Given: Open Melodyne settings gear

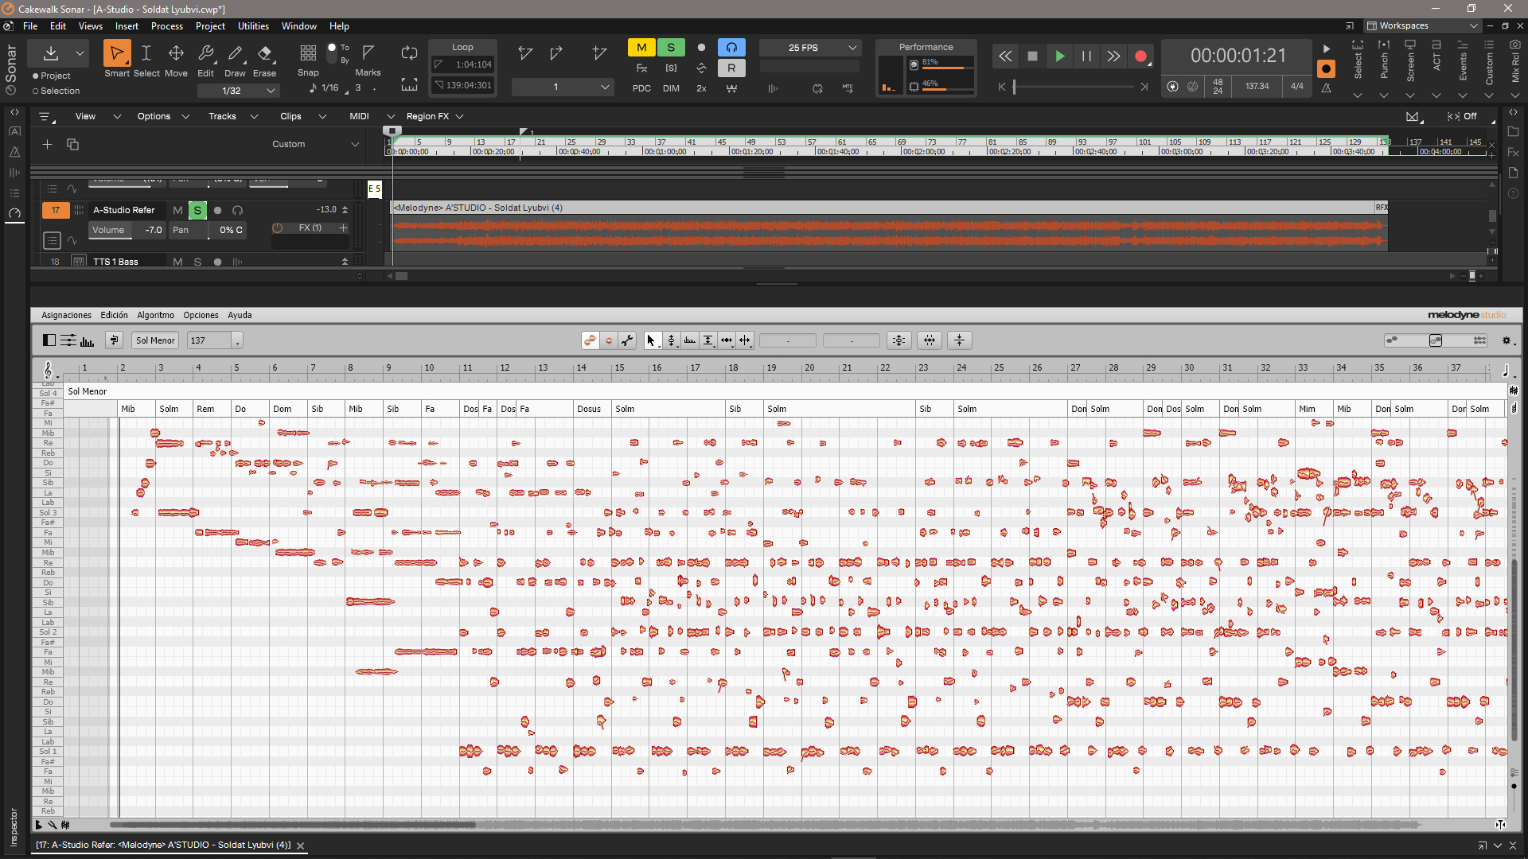Looking at the screenshot, I should (x=1506, y=340).
